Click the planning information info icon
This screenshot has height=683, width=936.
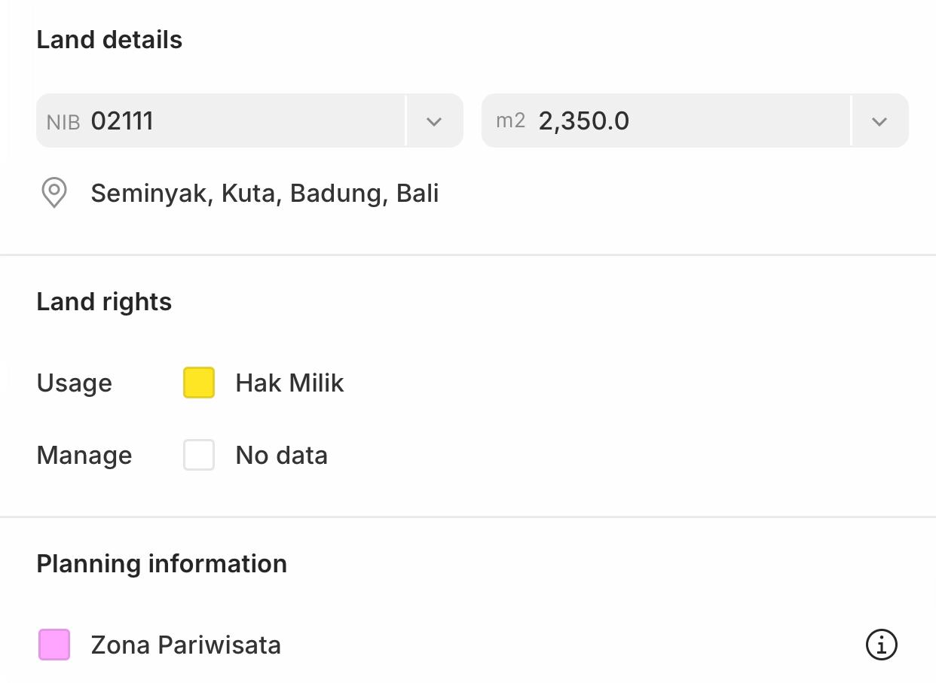[x=881, y=645]
